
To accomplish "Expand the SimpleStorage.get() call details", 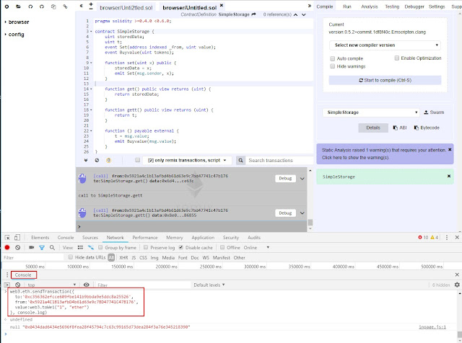I will click(302, 179).
